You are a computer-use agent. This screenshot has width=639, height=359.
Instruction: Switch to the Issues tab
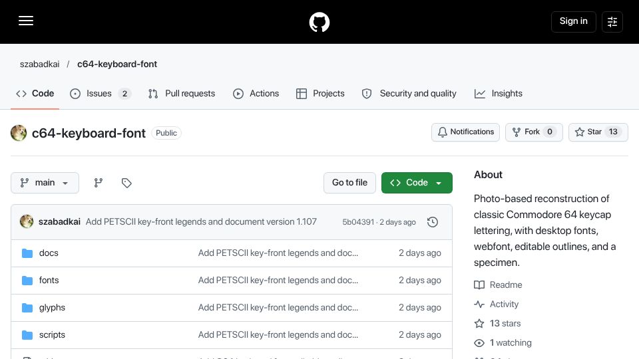pos(101,94)
